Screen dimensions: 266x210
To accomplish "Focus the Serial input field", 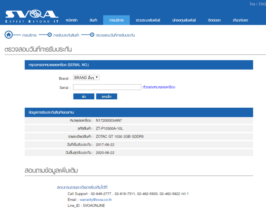I will click(107, 87).
